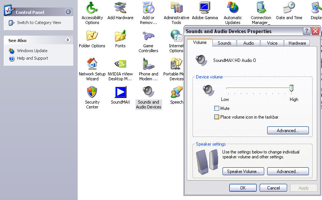Click the volume slider track near Low
This screenshot has height=200, width=322.
(228, 88)
